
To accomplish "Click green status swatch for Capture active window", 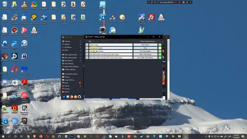I will (x=160, y=51).
